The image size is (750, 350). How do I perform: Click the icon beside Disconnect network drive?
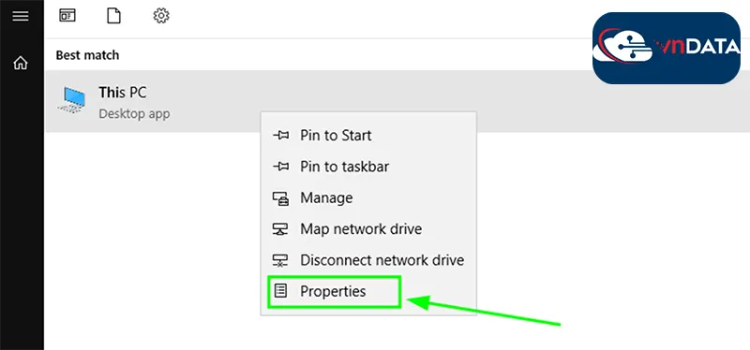click(280, 260)
